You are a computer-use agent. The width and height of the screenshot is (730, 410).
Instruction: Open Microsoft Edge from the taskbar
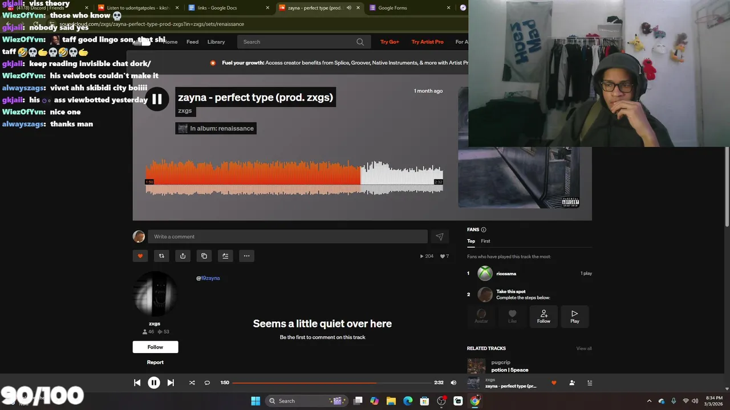point(408,401)
